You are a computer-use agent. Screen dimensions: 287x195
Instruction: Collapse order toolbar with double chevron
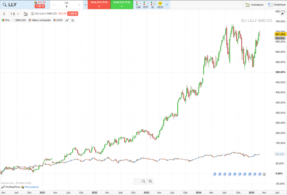167,4
